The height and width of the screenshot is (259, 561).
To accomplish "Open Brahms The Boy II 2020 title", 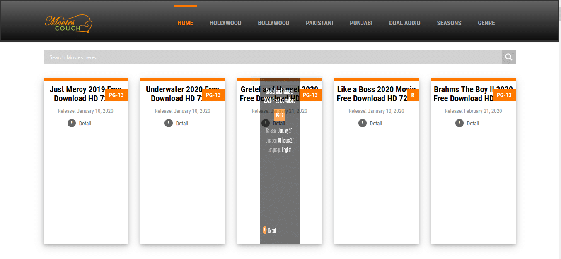I will click(x=474, y=94).
